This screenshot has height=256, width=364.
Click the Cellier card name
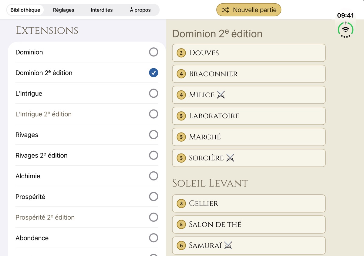coord(204,204)
